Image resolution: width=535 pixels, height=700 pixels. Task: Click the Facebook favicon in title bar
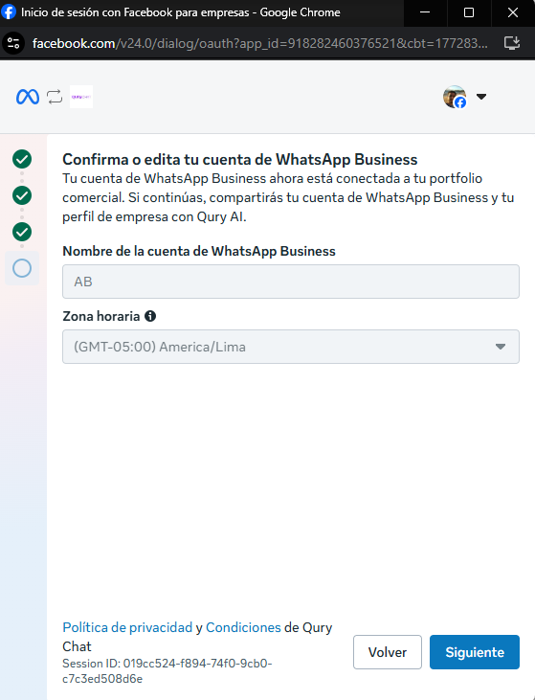9,12
